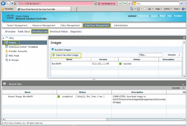The height and width of the screenshot is (126, 187).
Task: Open the Preferences link
Action: click(x=143, y=16)
